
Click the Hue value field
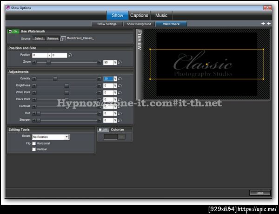(x=108, y=113)
